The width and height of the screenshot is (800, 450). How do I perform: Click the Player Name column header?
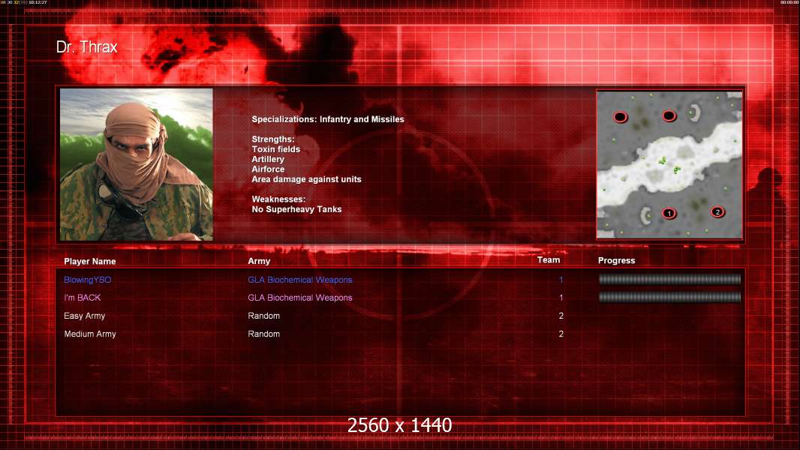click(90, 262)
